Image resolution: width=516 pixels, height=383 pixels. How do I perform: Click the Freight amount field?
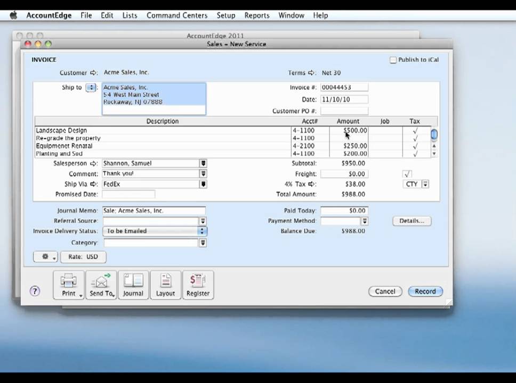344,174
